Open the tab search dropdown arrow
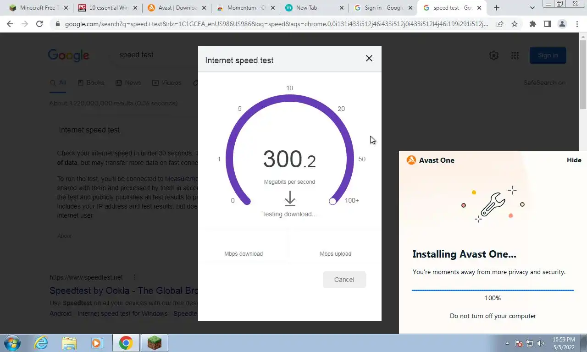 [x=532, y=8]
